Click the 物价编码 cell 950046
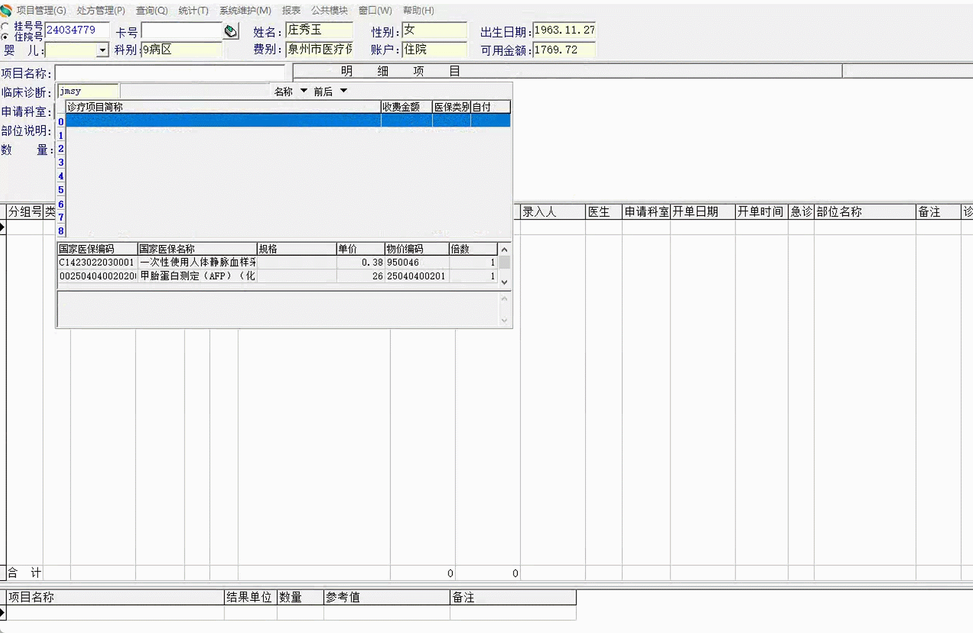The width and height of the screenshot is (973, 633). 417,262
